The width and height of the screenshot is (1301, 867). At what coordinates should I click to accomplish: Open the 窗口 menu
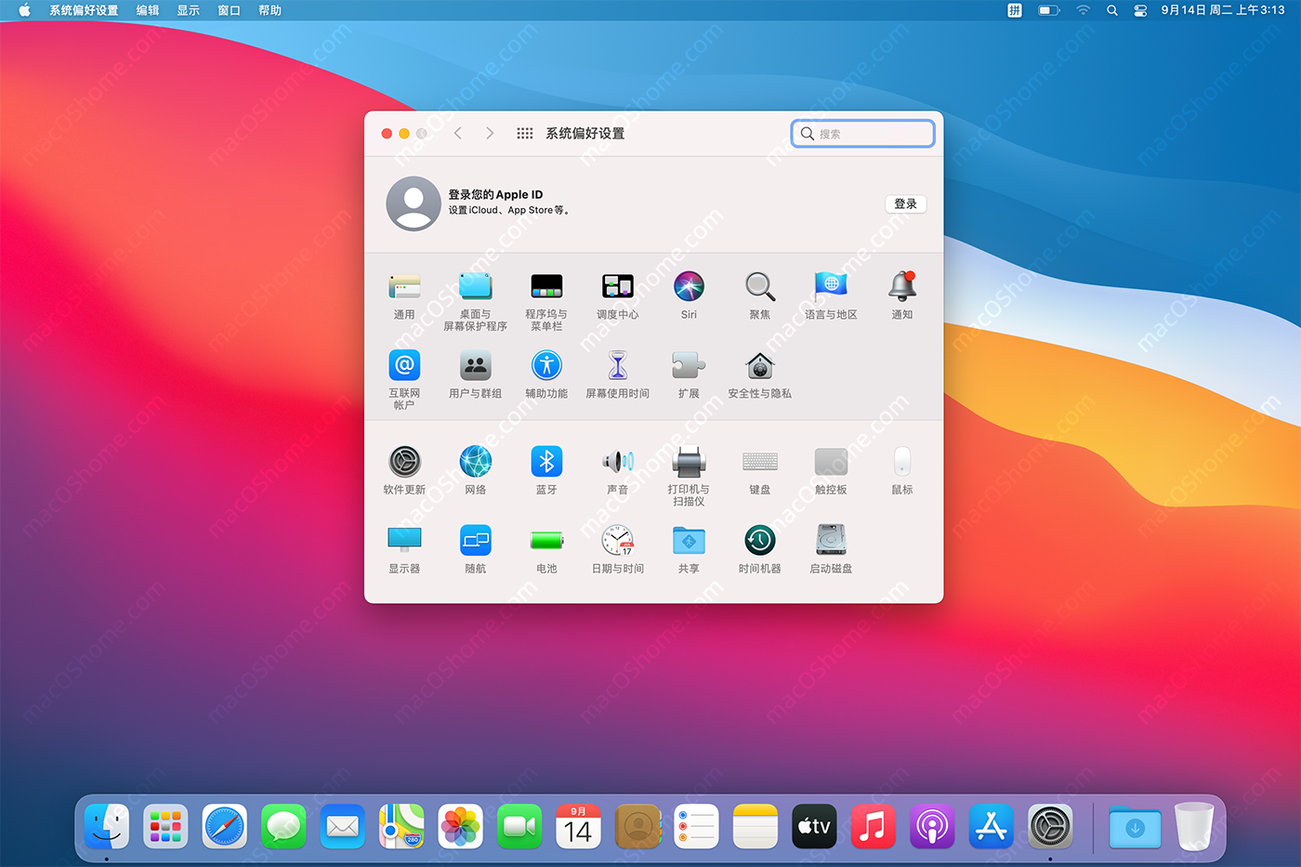tap(230, 10)
